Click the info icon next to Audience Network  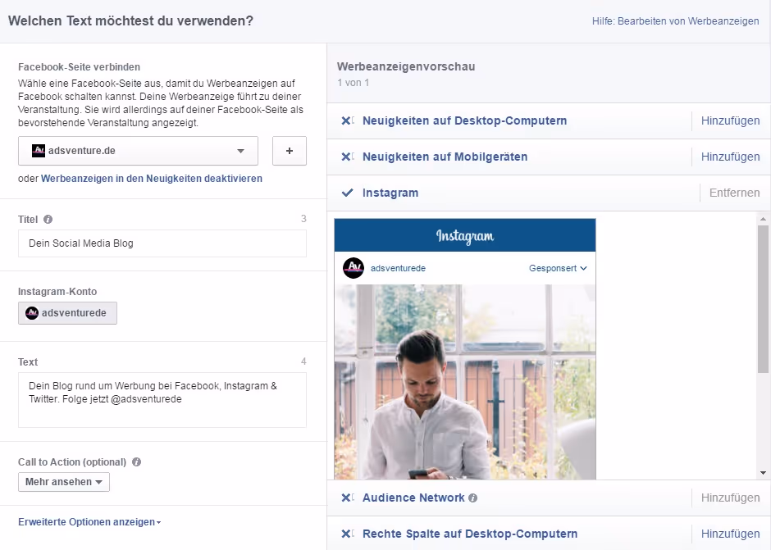(473, 498)
